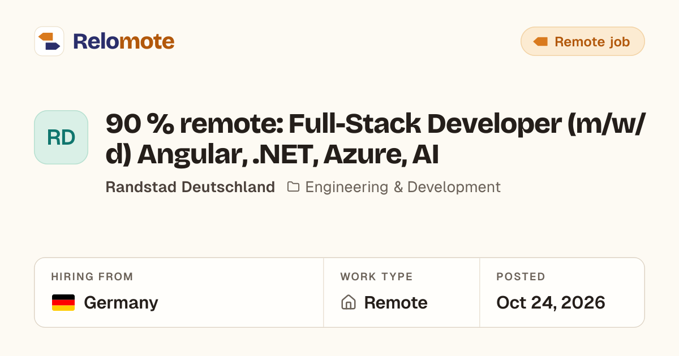Select the Oct 24, 2026 date
The width and height of the screenshot is (679, 356).
click(551, 303)
